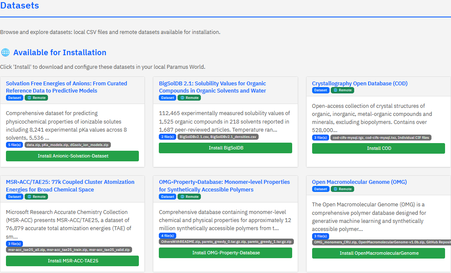
Task: Click the 4 file(s) badge on OMG-Property-Database
Action: (x=167, y=236)
